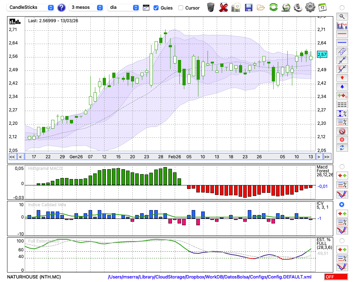Click the trash can icon in toolbar
This screenshot has width=353, height=282.
tap(211, 7)
